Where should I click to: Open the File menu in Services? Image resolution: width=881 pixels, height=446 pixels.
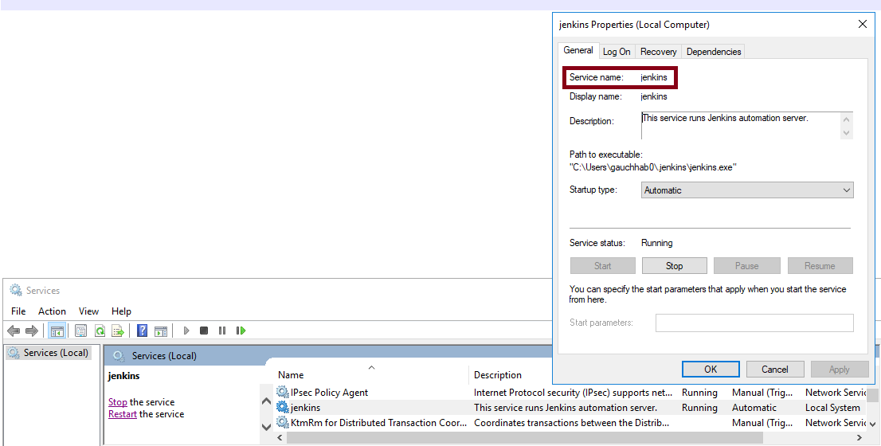[x=18, y=311]
